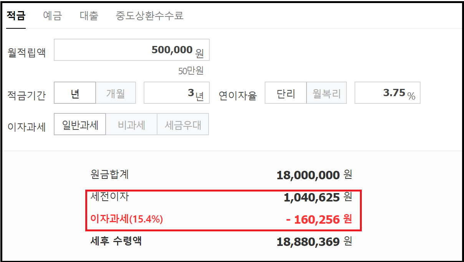This screenshot has height=262, width=464.
Task: Click the savings period years input showing 3년
Action: click(x=177, y=92)
